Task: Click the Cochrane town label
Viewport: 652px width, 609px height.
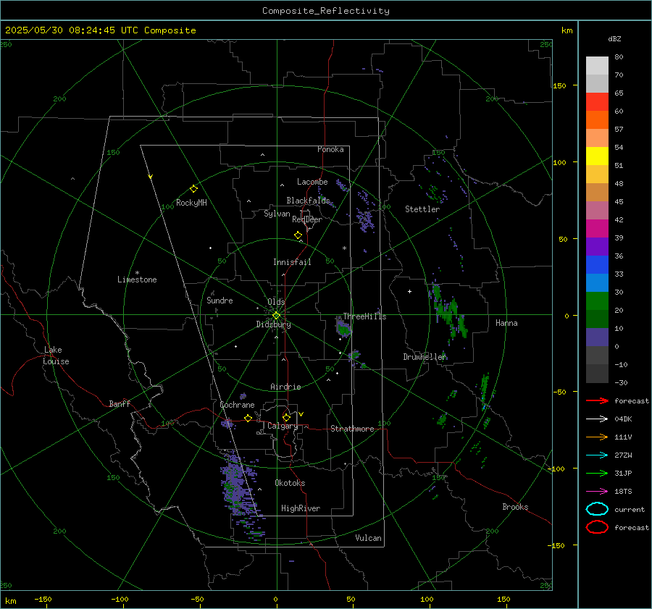Action: [237, 405]
